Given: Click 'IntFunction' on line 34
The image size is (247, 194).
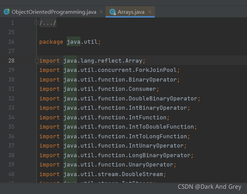Looking at the screenshot, I should tap(148, 118).
